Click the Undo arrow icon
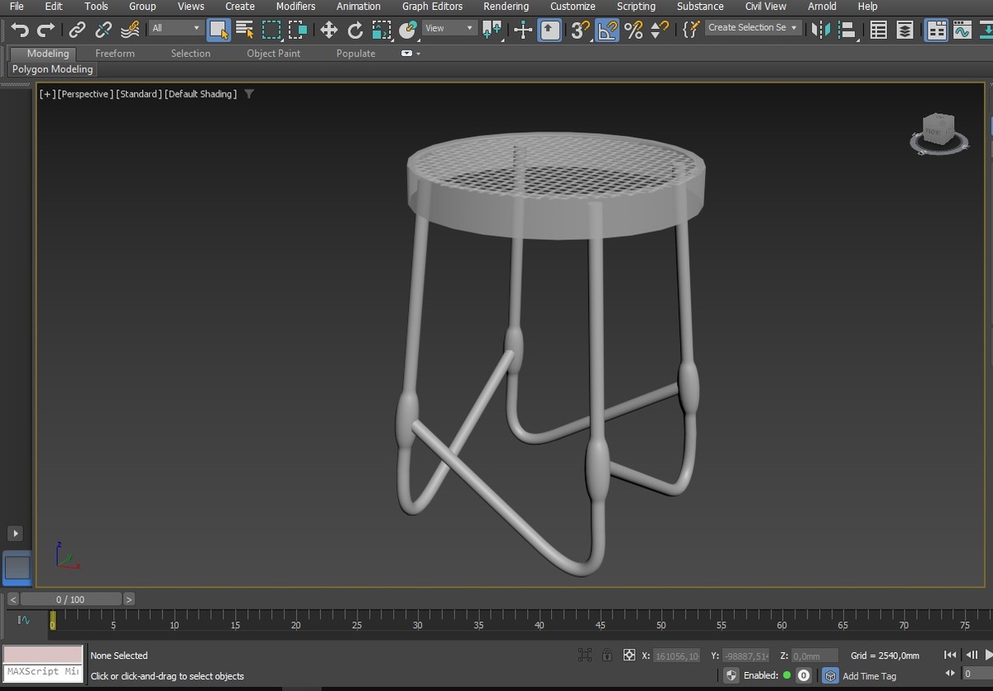The height and width of the screenshot is (691, 993). [20, 30]
